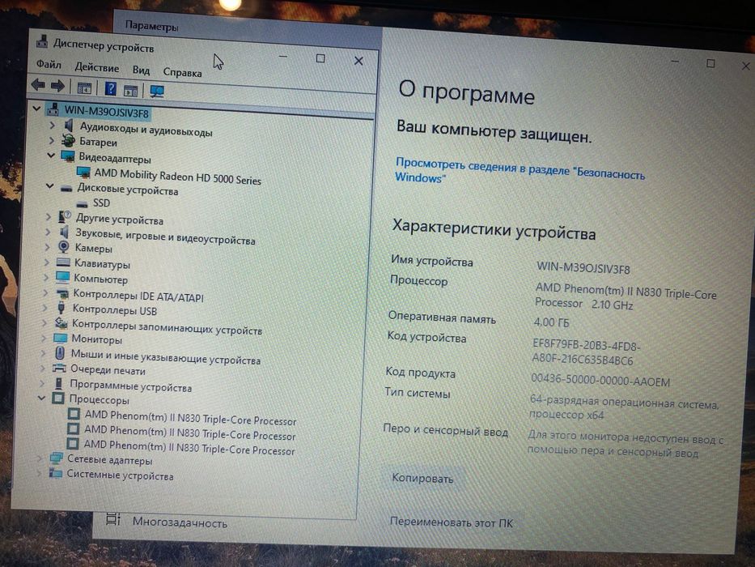The image size is (755, 567).
Task: Select Многозадачность in Settings sidebar
Action: click(x=180, y=522)
